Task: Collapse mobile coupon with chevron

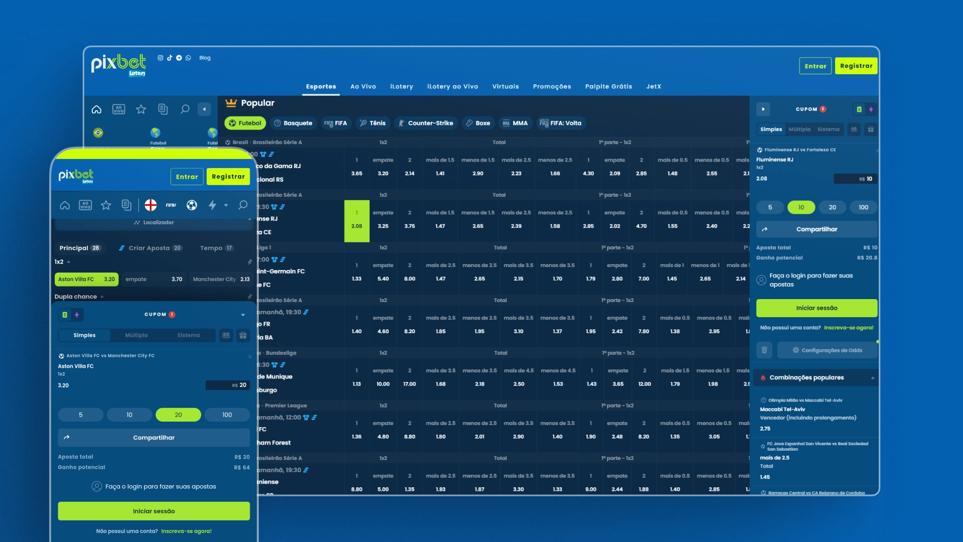Action: (243, 315)
